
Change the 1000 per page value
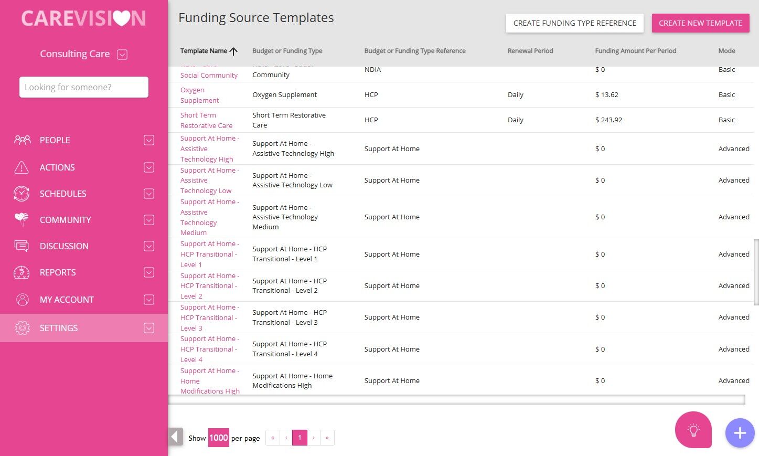pos(218,438)
